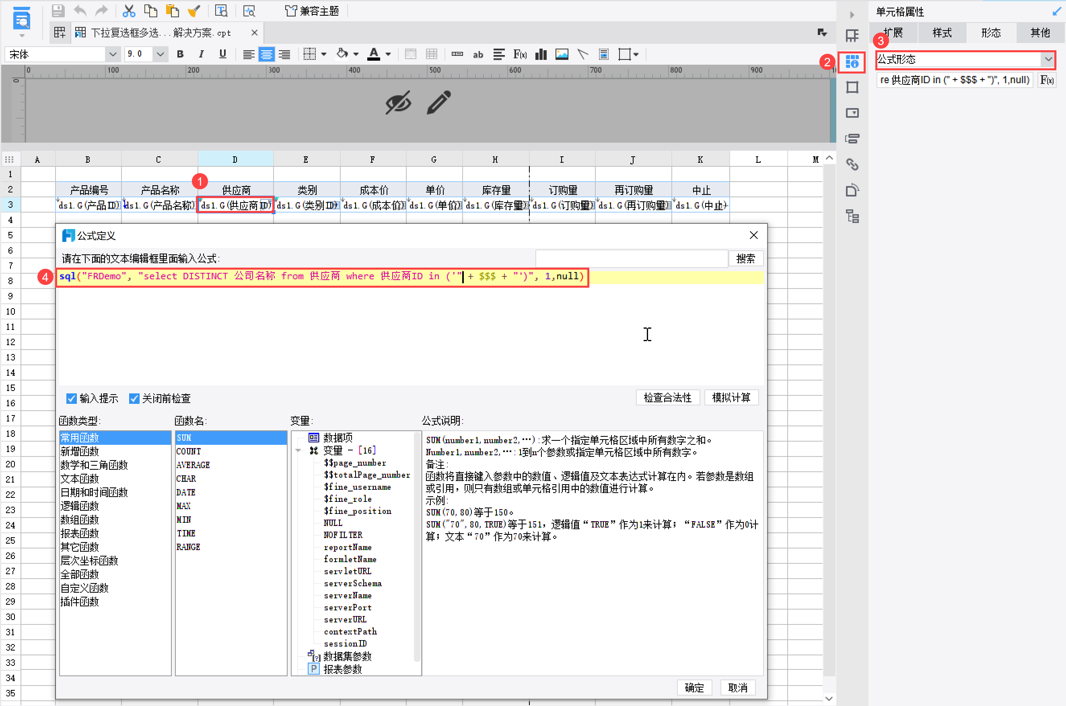This screenshot has width=1066, height=706.
Task: Toggle the 输入提示 checkbox
Action: coord(72,399)
